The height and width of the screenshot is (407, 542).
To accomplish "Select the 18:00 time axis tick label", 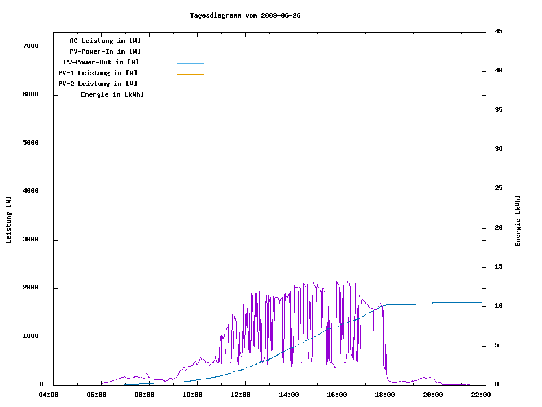I will click(x=385, y=395).
